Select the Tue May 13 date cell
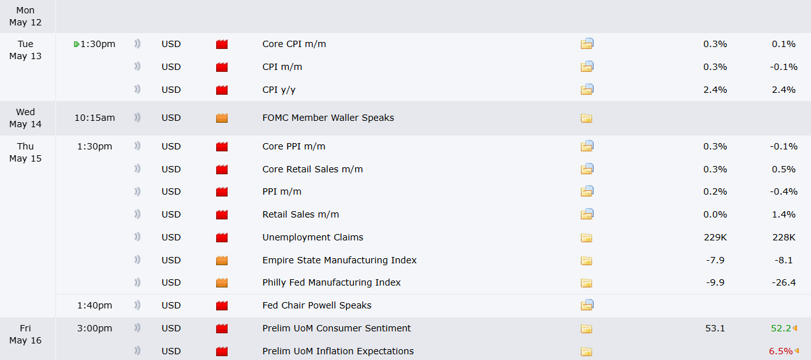Screen dimensions: 811x360 tap(26, 50)
